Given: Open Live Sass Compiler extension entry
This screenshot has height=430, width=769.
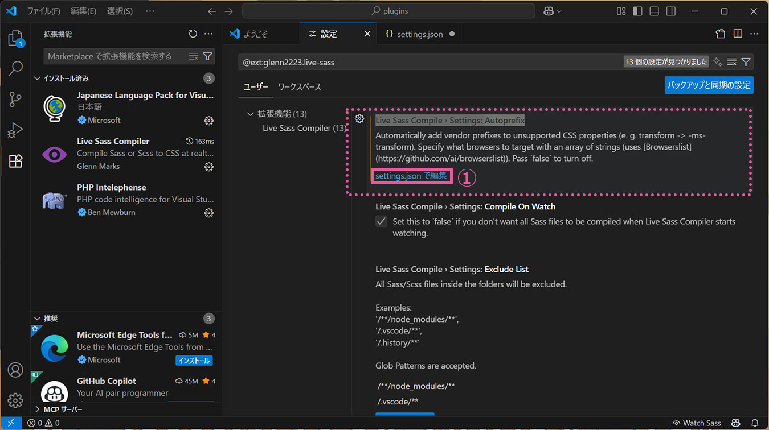Looking at the screenshot, I should pos(126,154).
